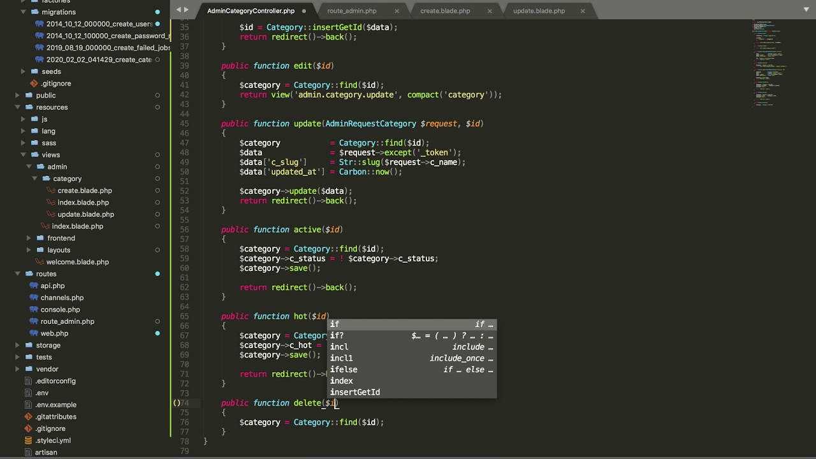Image resolution: width=816 pixels, height=459 pixels.
Task: Switch to the create.blade.php tab
Action: 445,11
